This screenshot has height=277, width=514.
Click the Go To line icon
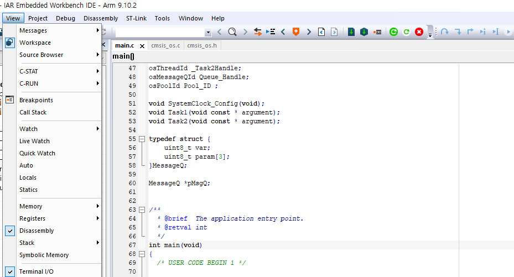(271, 32)
